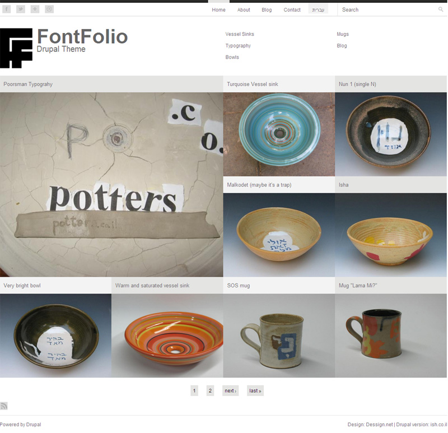The width and height of the screenshot is (448, 433).
Task: Open the Turquoise Vessel sink thumbnail
Action: 279,134
